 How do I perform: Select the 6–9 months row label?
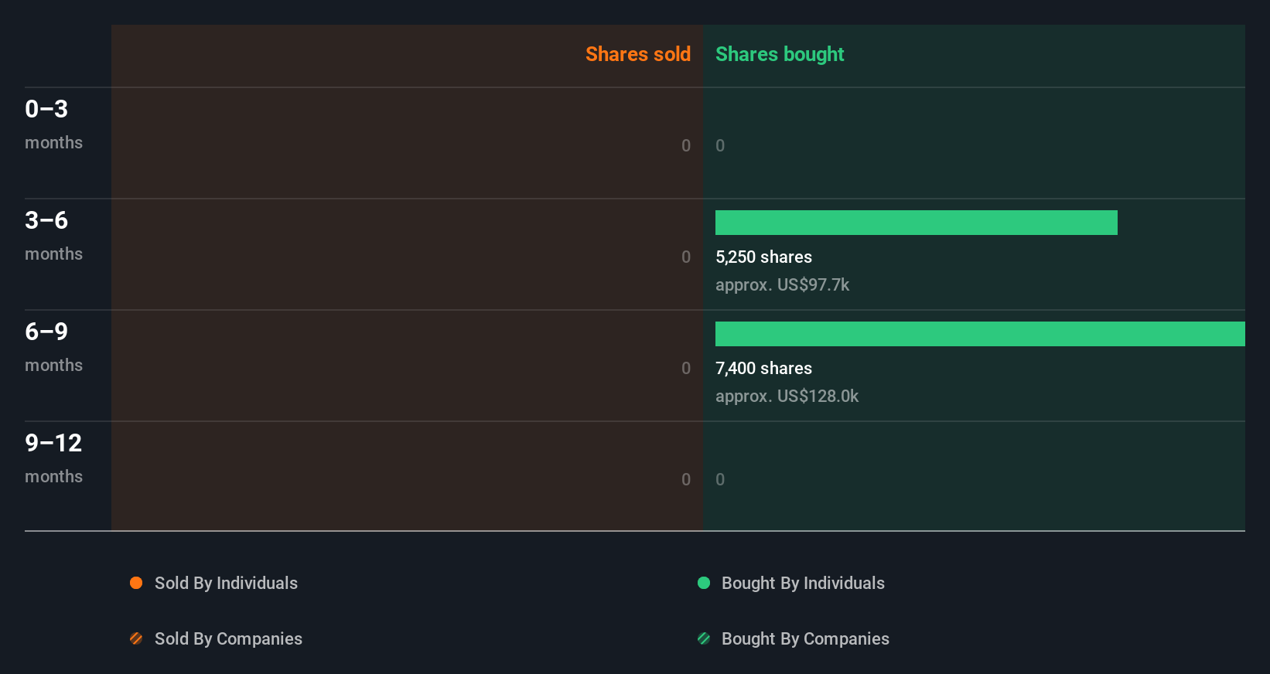53,346
